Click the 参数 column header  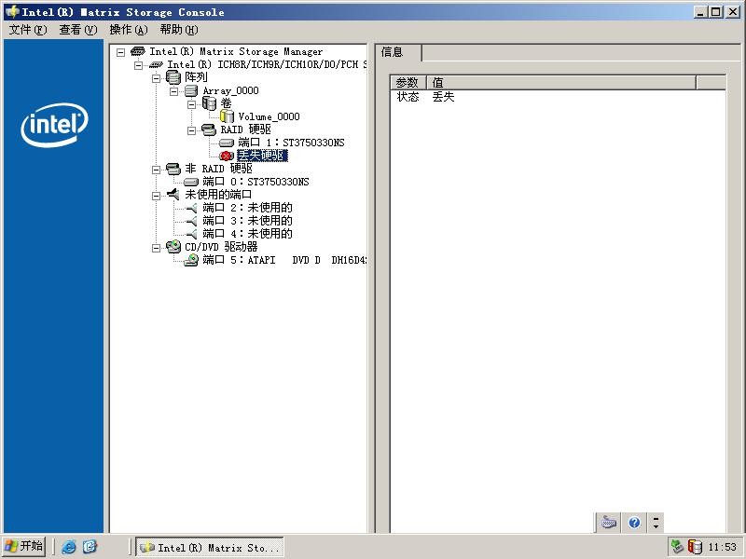pyautogui.click(x=408, y=83)
